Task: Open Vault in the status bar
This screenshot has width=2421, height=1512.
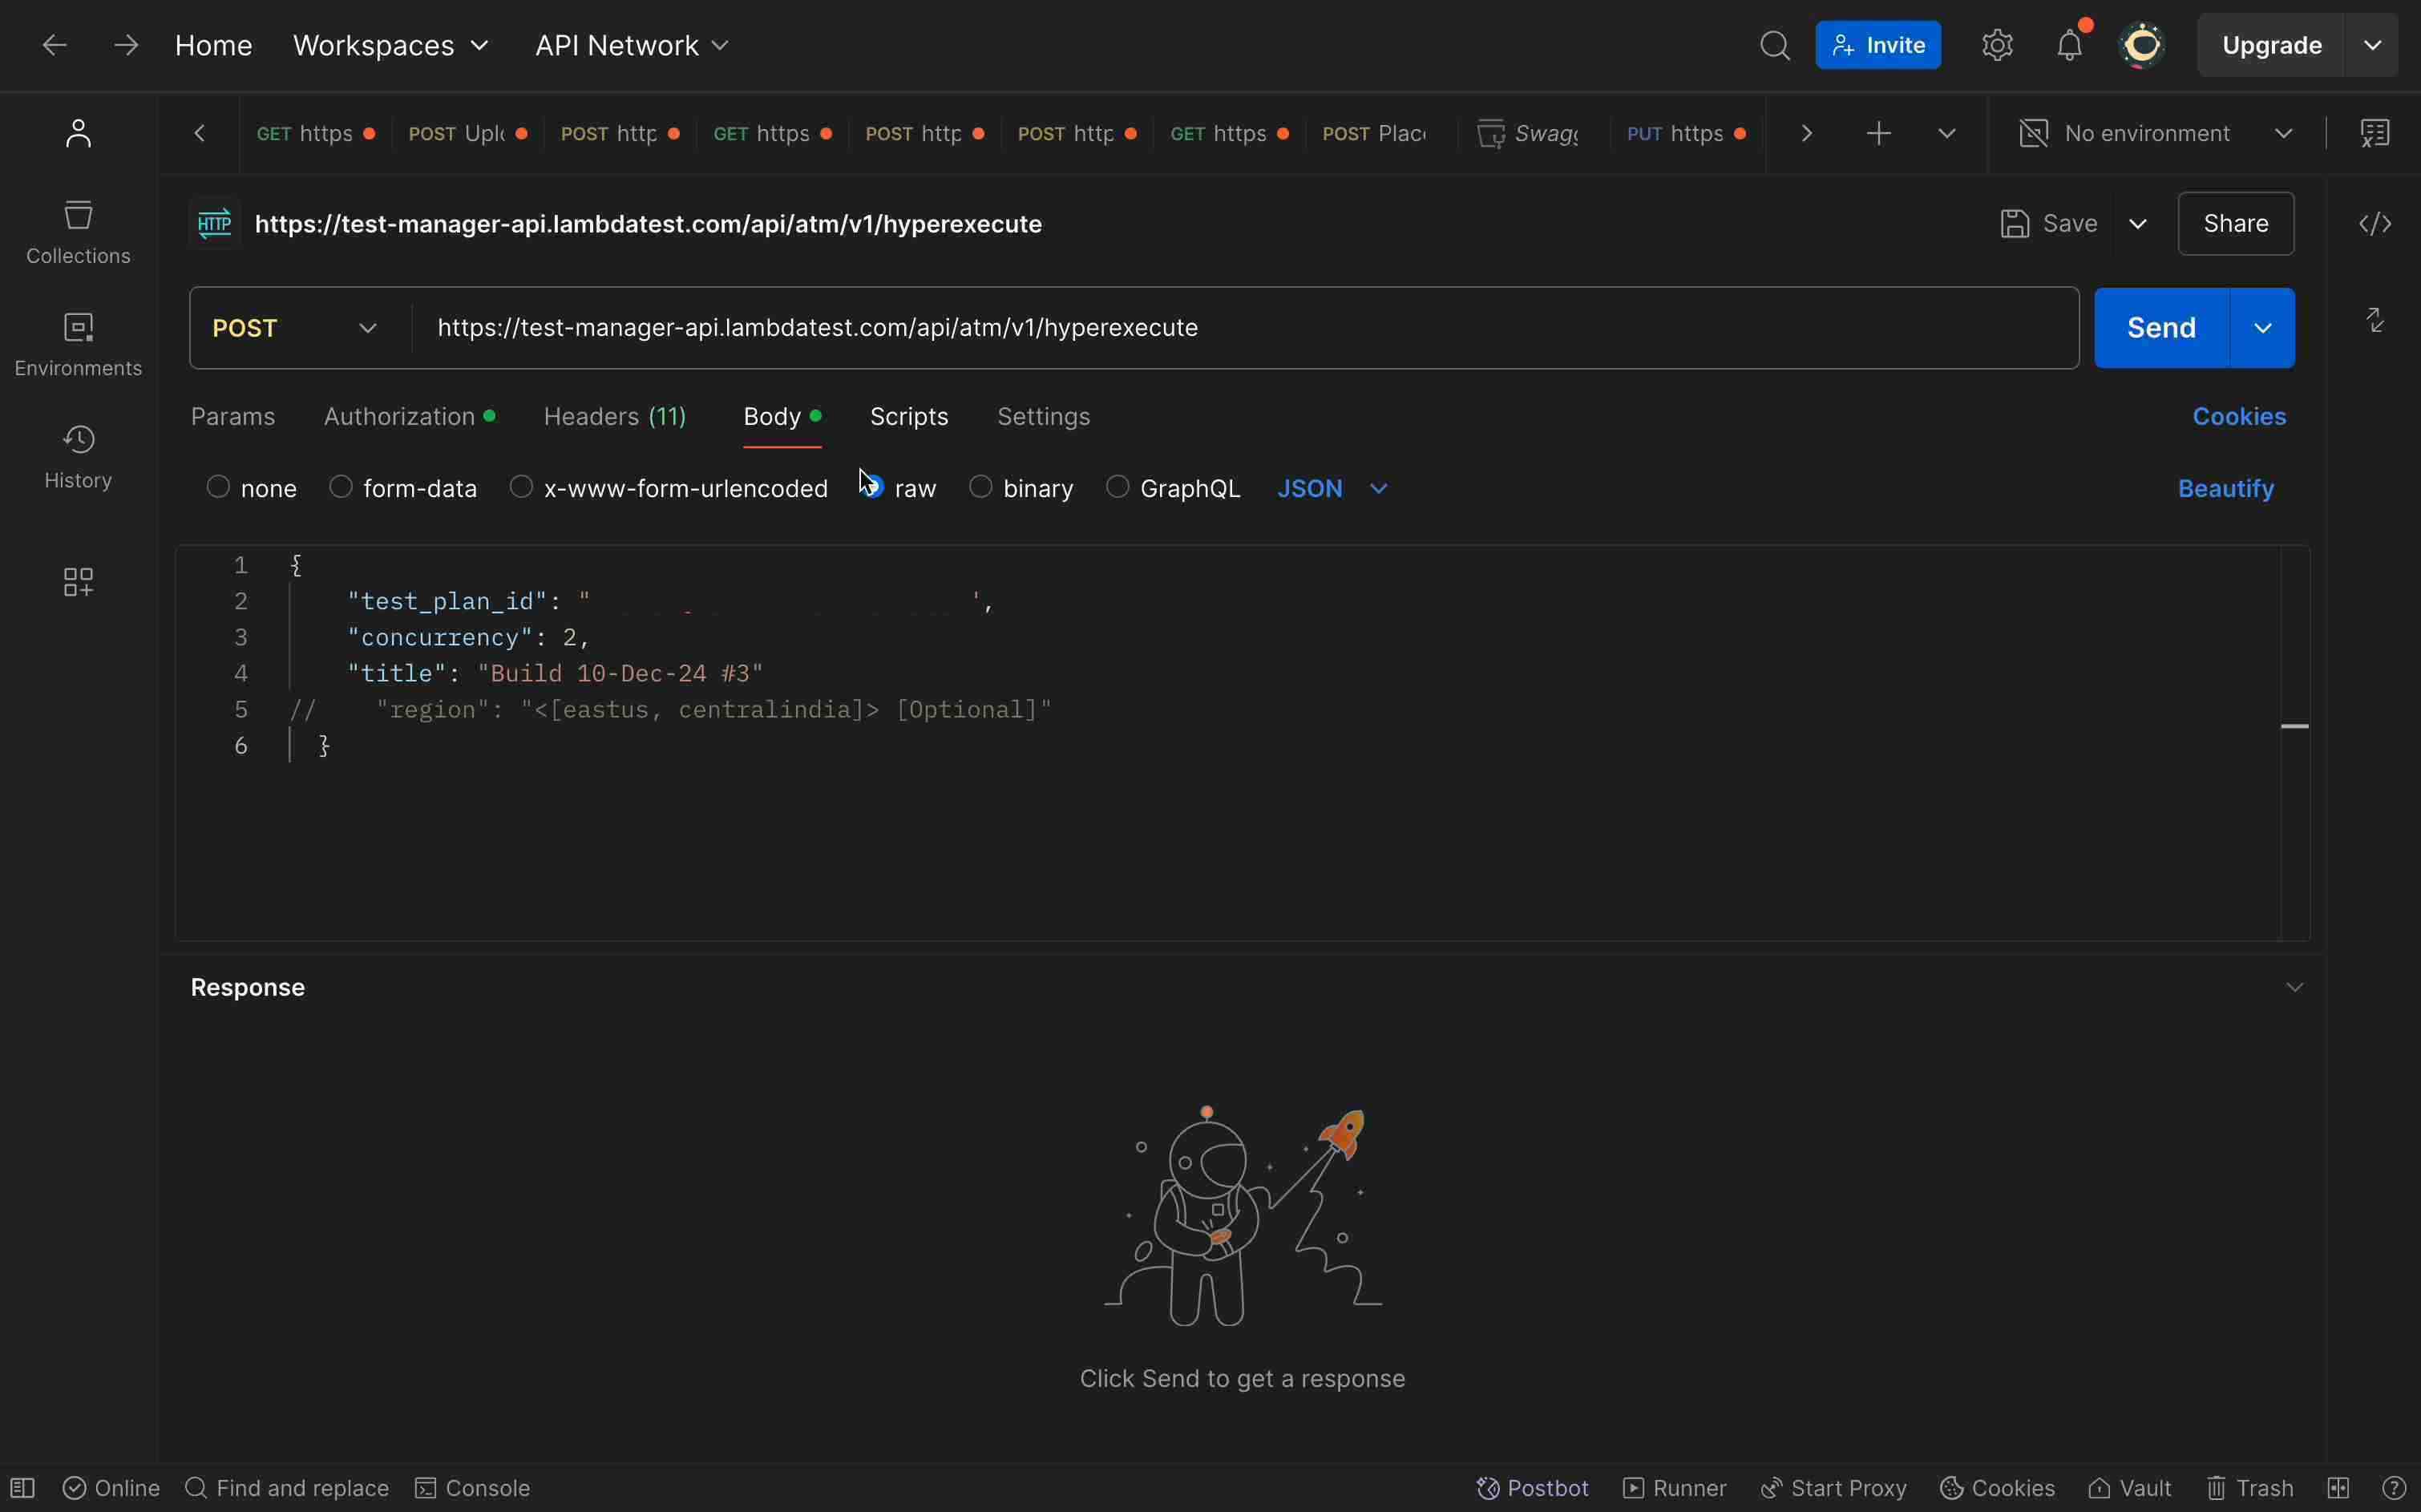Action: [2129, 1488]
